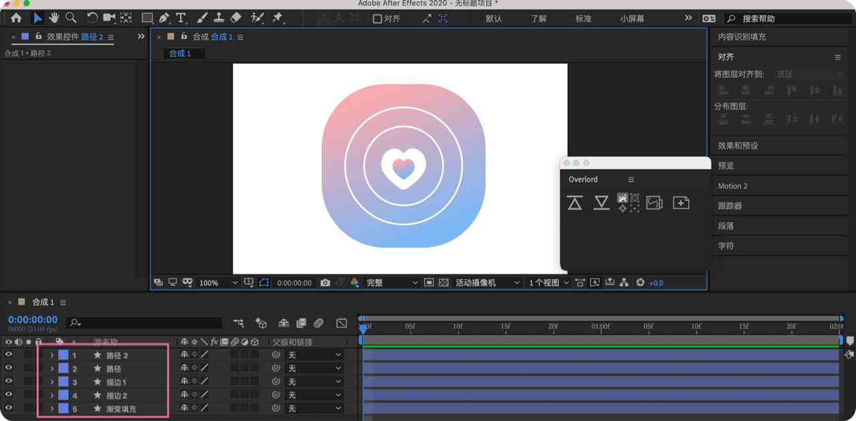Toggle the lock on 效果控件 panel tab
This screenshot has height=421, width=856.
pyautogui.click(x=38, y=37)
